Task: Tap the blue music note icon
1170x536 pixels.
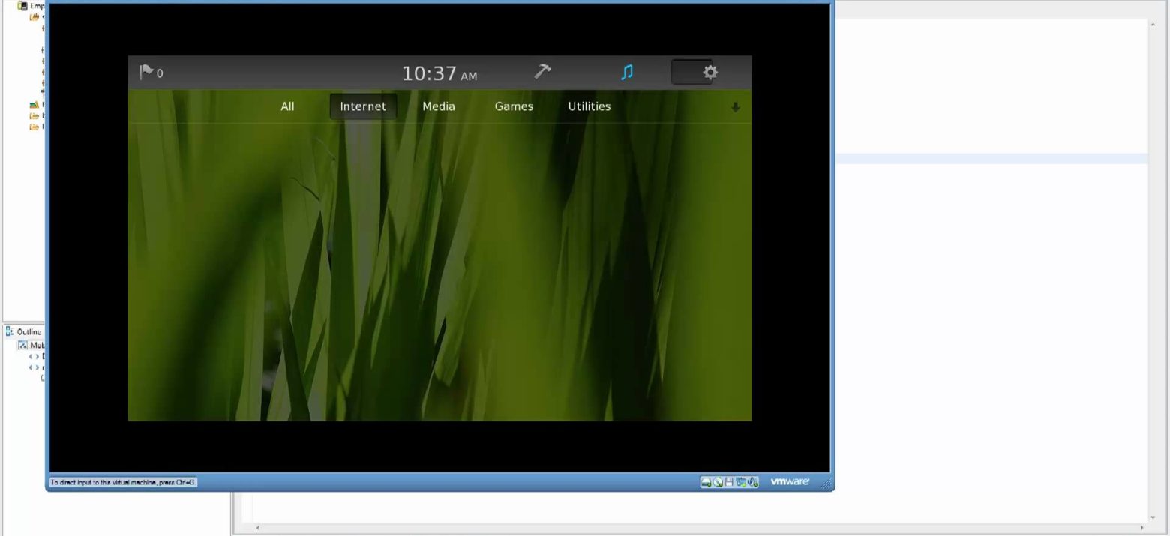Action: tap(627, 72)
